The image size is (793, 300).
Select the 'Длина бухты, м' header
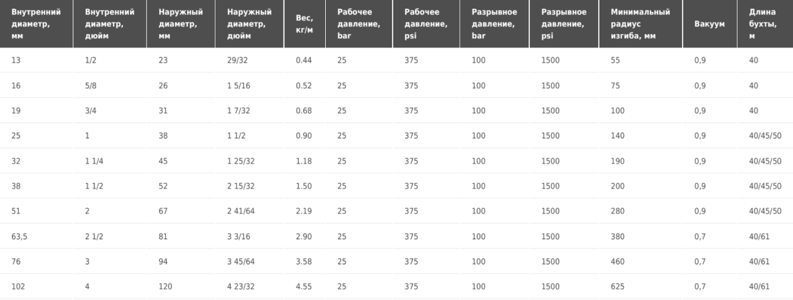765,24
